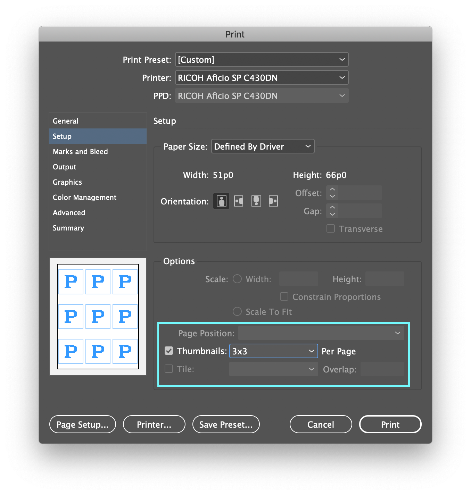Click the Page Setup... button
The image size is (471, 495).
[x=83, y=424]
